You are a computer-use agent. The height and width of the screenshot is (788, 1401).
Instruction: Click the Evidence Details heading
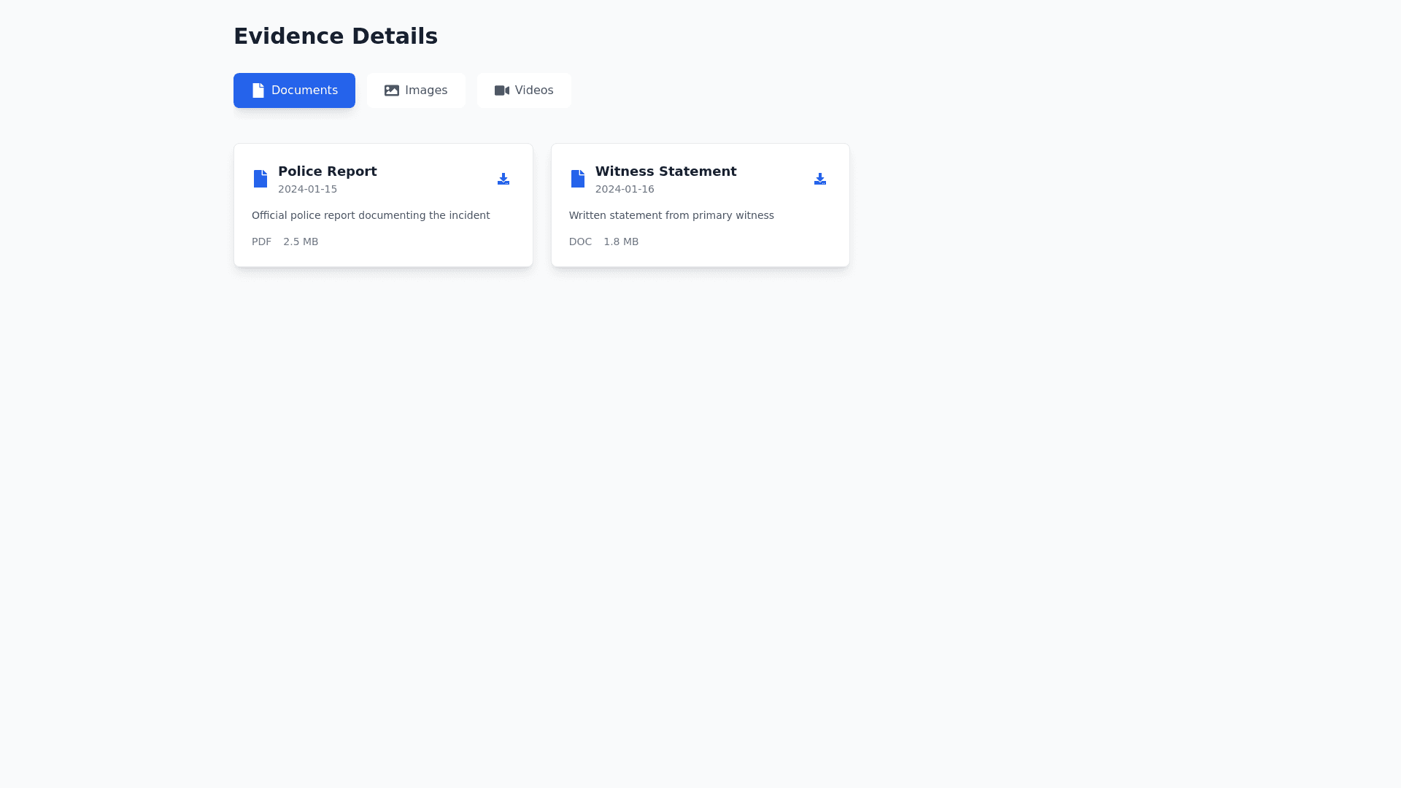click(x=335, y=36)
